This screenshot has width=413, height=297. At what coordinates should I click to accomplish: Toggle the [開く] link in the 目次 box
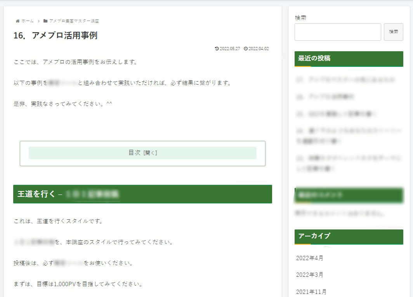pyautogui.click(x=150, y=153)
